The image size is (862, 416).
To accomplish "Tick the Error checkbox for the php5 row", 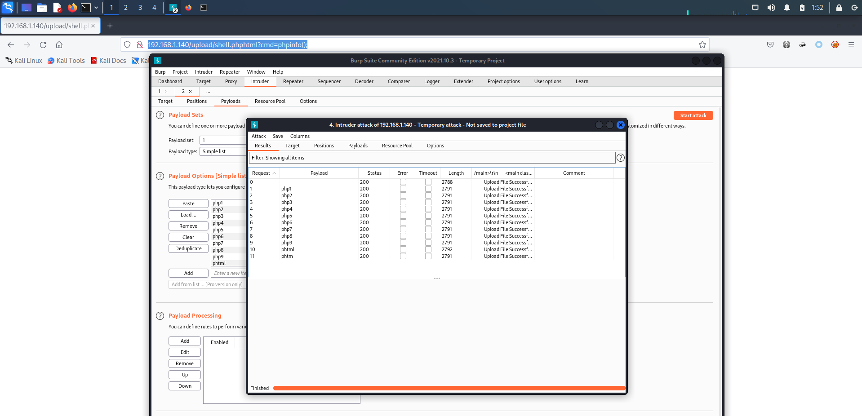I will (x=403, y=216).
